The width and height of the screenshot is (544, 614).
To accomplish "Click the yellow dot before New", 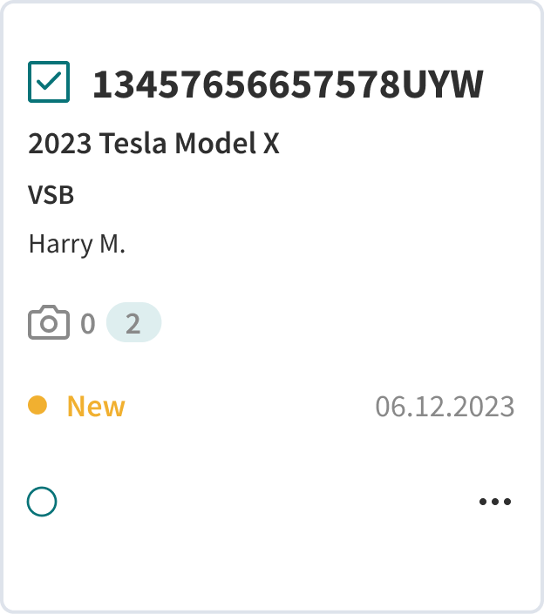I will [37, 405].
